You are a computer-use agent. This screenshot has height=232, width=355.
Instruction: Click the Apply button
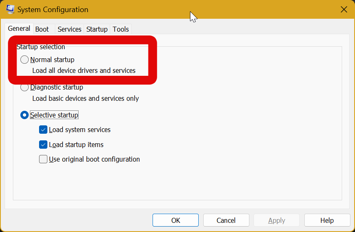276,220
